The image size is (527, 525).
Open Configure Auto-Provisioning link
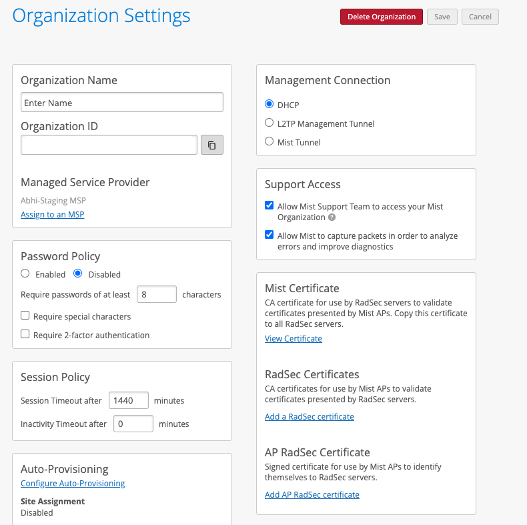click(73, 483)
